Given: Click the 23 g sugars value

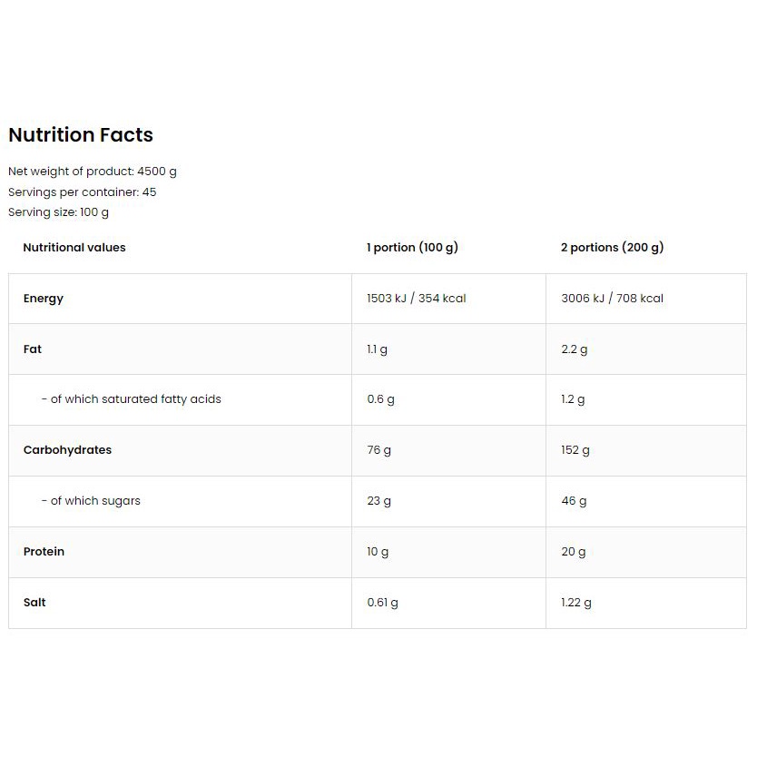Looking at the screenshot, I should click(379, 501).
